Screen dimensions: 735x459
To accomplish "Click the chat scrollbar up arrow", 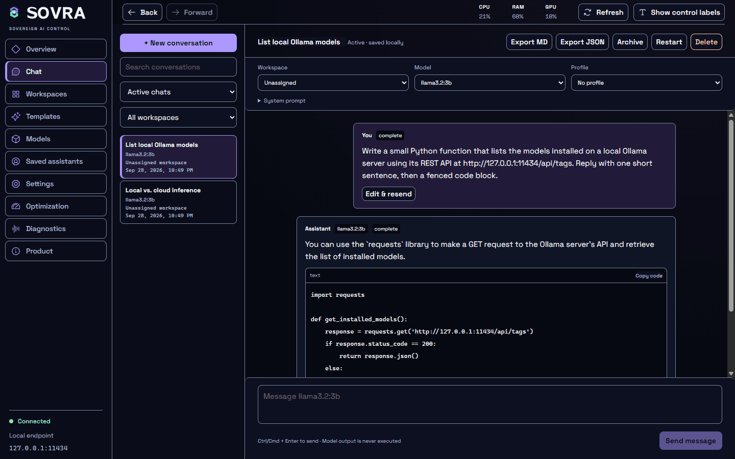I will (x=731, y=115).
